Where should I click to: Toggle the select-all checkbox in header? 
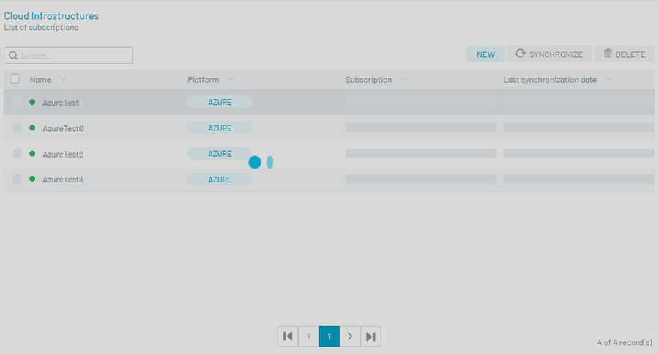point(15,78)
